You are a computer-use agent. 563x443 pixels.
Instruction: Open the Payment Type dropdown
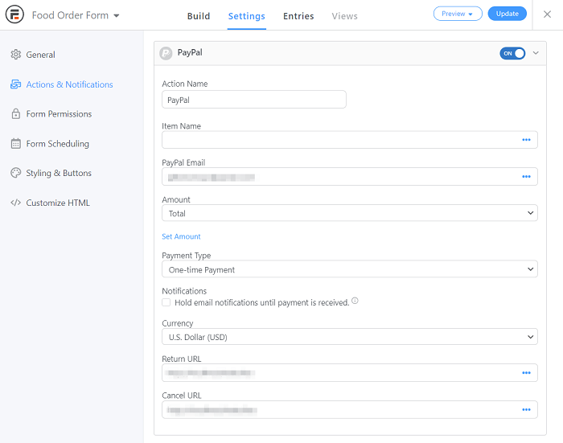(349, 269)
